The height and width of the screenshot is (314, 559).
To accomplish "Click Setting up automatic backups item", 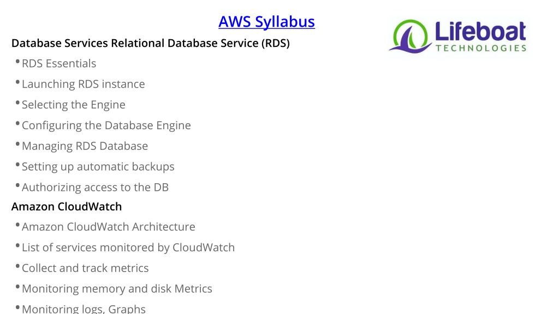I will click(98, 167).
